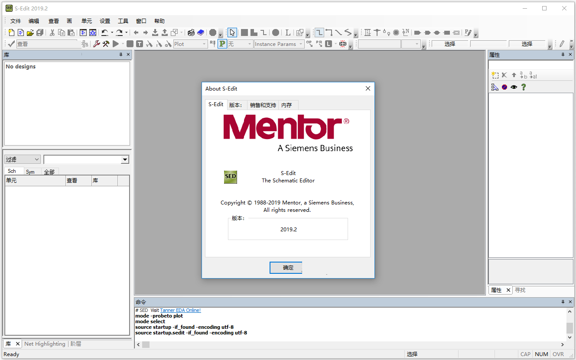The width and height of the screenshot is (576, 360).
Task: Toggle the green P properties button
Action: click(222, 44)
